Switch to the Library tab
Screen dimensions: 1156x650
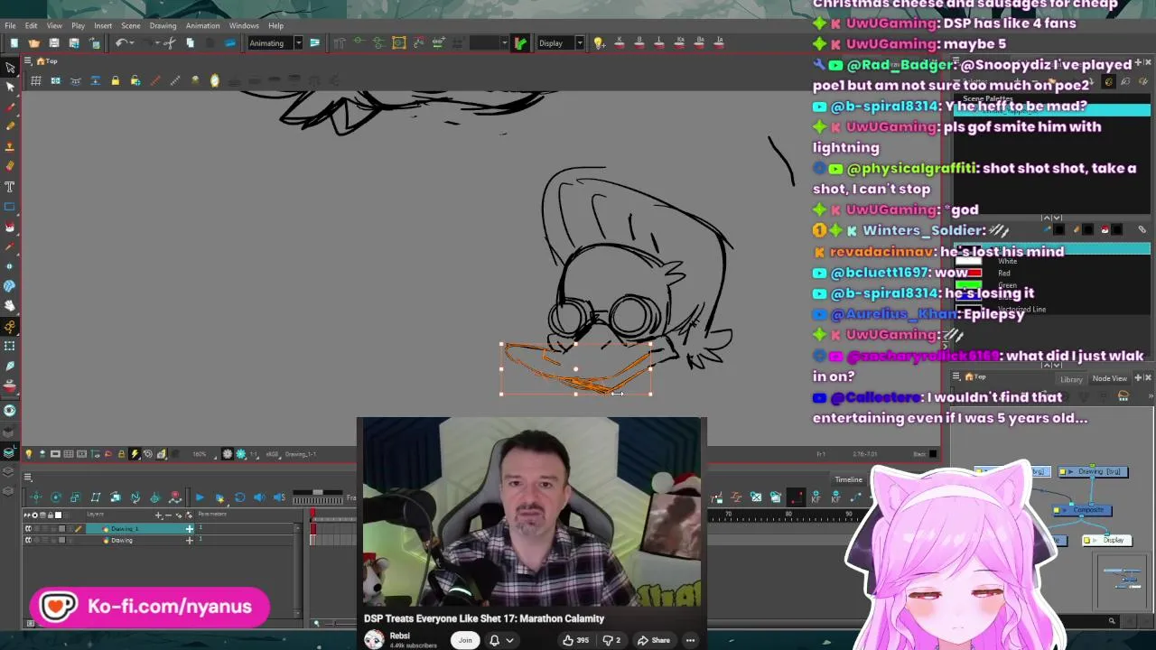(x=1071, y=379)
